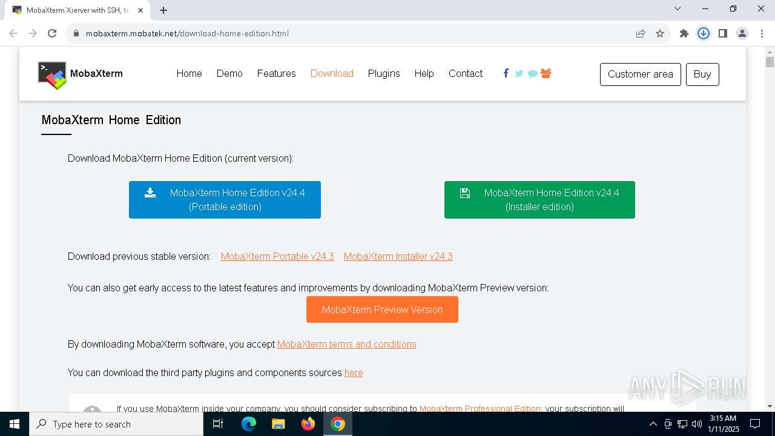775x436 pixels.
Task: Open MobaXterm Installer v24.3 link
Action: coord(398,256)
